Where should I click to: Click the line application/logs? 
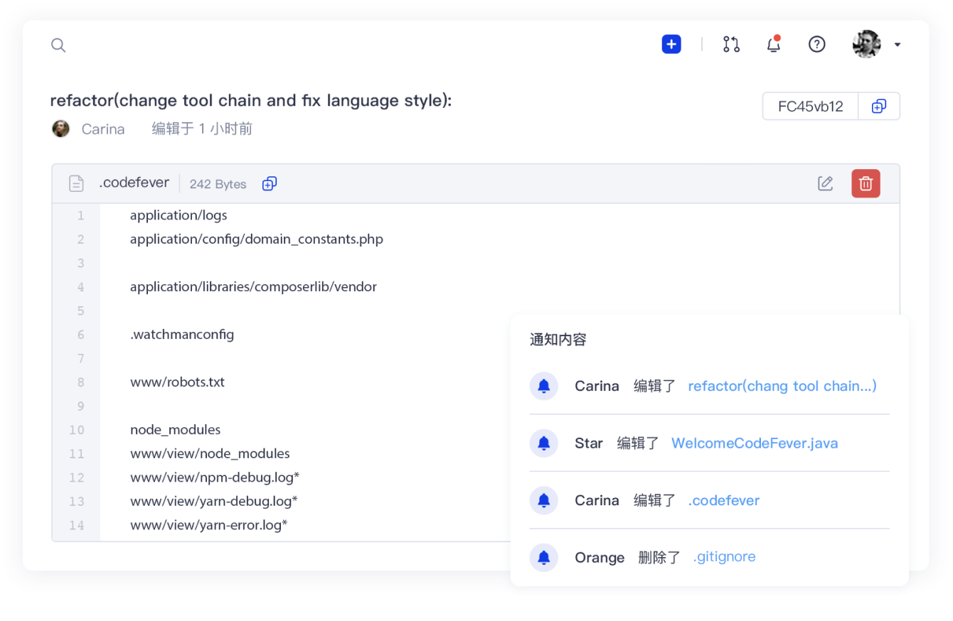click(x=179, y=215)
